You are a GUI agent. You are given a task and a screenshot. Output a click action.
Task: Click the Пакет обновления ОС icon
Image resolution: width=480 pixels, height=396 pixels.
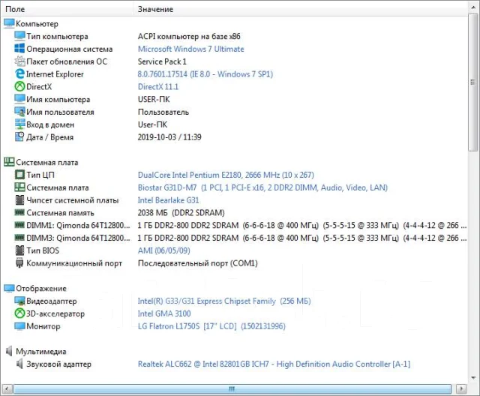tap(19, 61)
